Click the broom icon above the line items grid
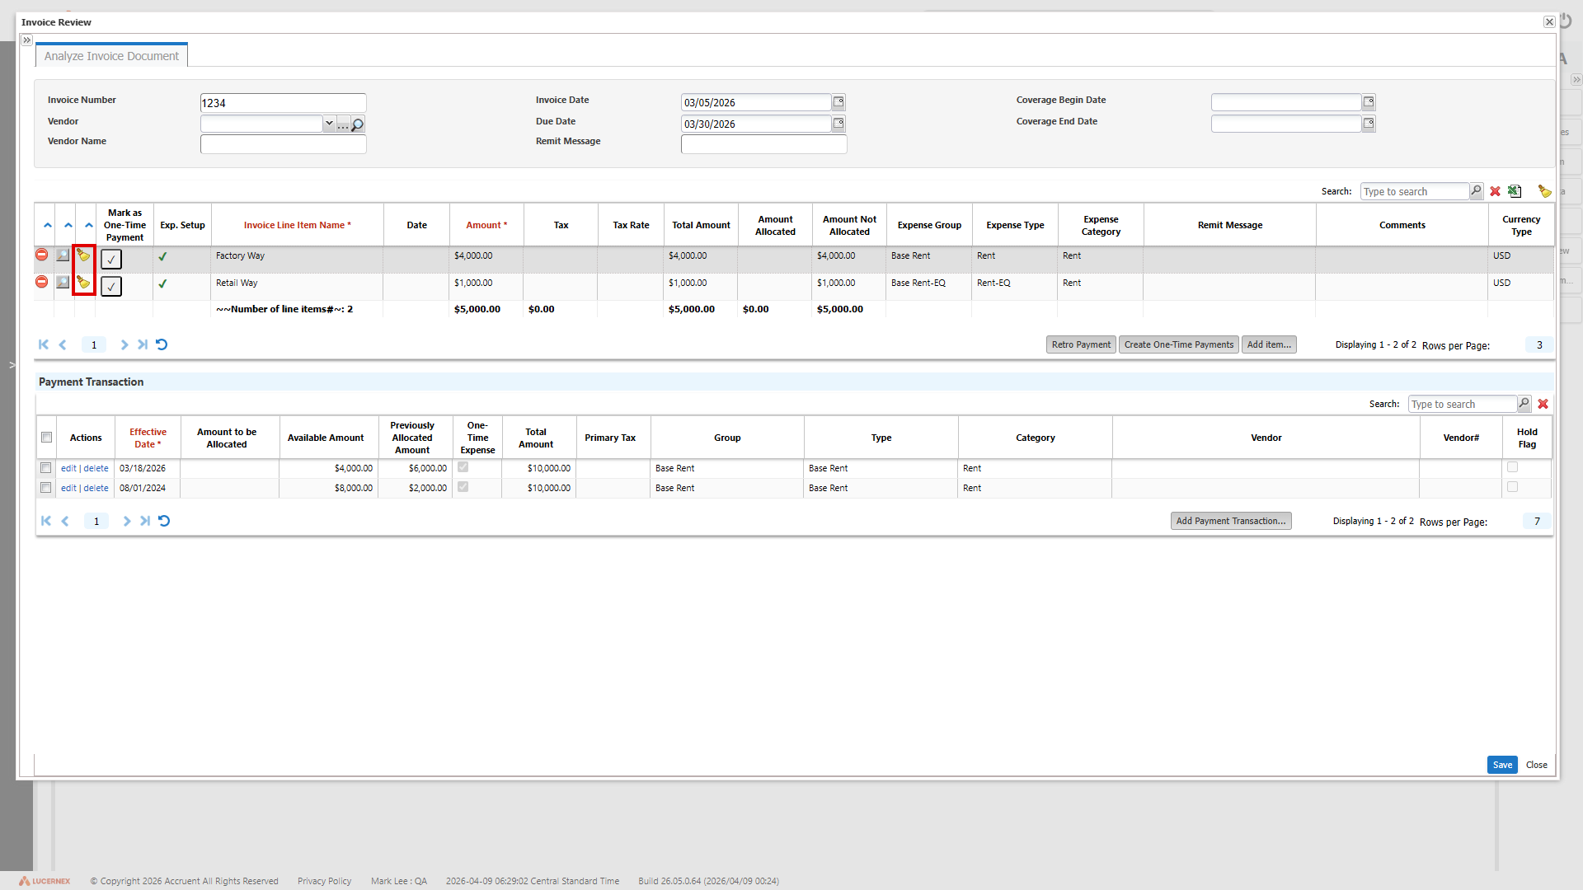This screenshot has height=890, width=1583. (1544, 191)
